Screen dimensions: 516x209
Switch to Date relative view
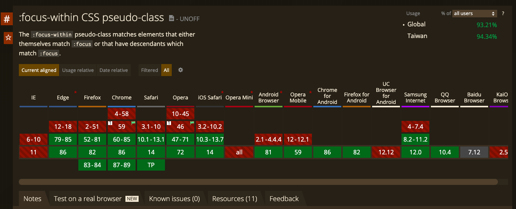click(114, 70)
